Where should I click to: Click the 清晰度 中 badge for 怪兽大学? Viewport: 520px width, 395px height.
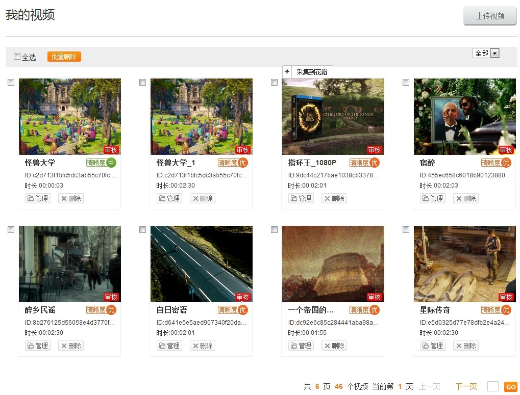coord(101,163)
